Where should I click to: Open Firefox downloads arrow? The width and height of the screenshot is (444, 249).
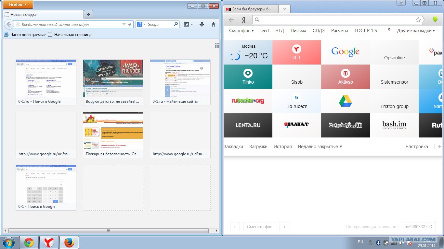pos(202,24)
